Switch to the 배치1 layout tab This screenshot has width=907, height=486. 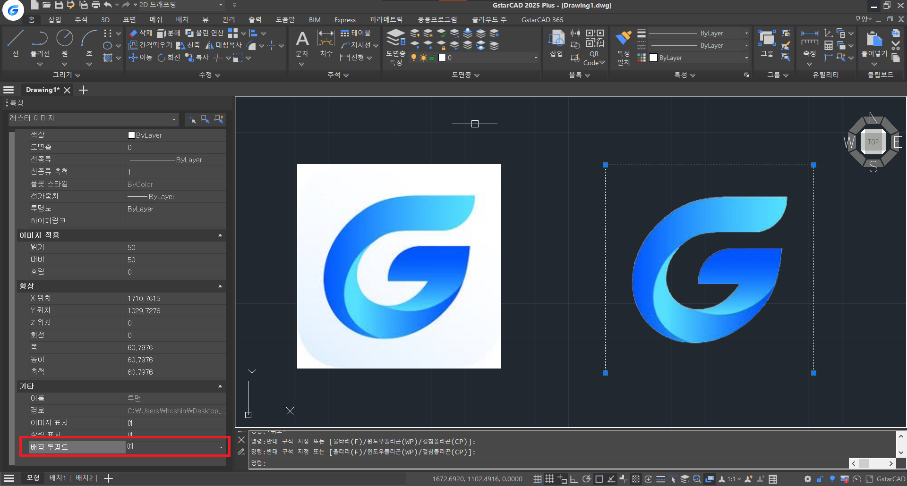[x=58, y=478]
